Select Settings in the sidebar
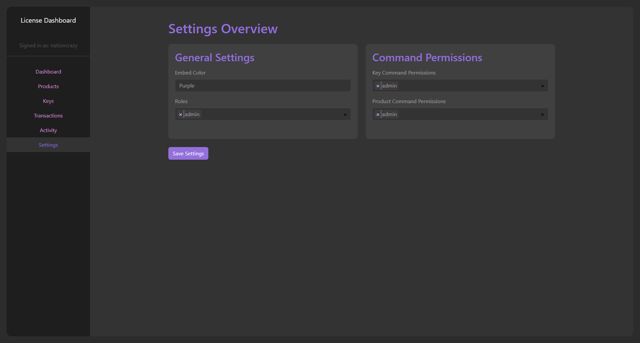The width and height of the screenshot is (640, 343). pos(48,145)
